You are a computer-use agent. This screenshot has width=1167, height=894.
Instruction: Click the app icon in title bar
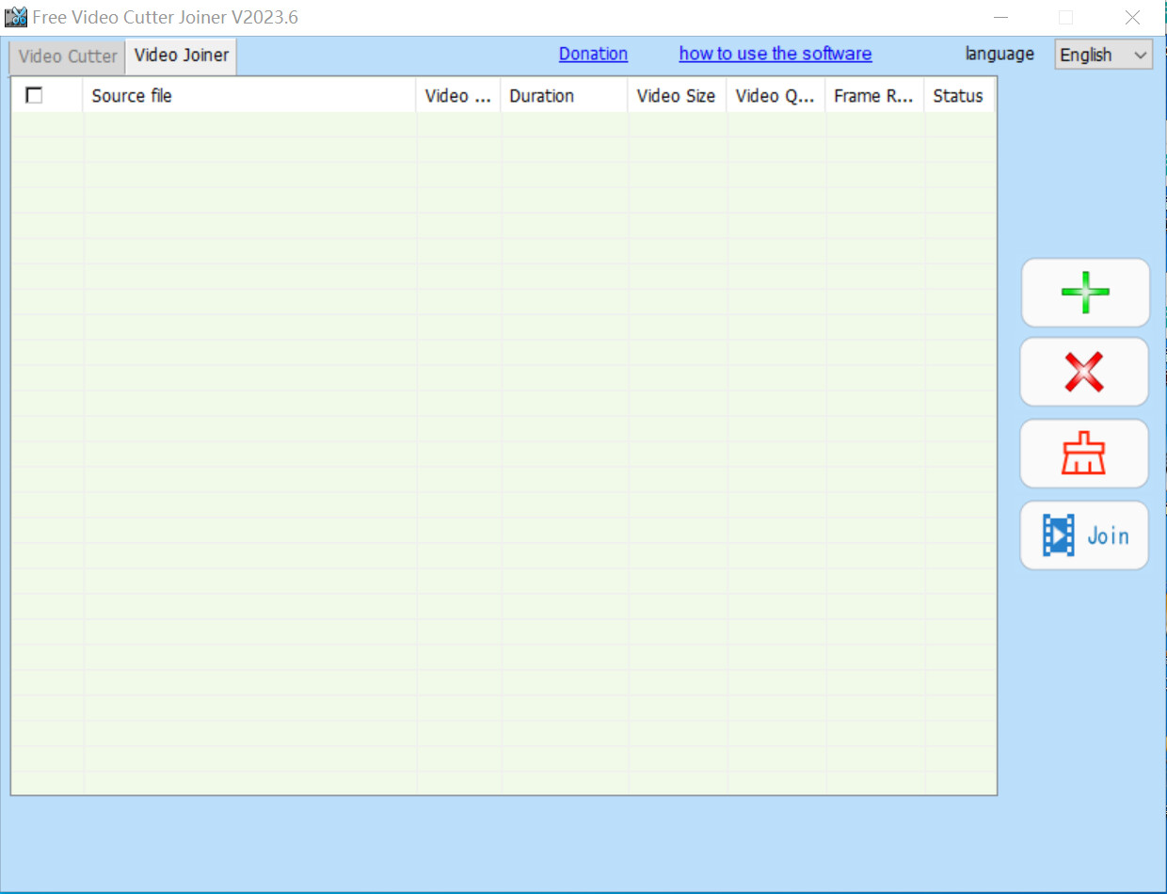[16, 17]
